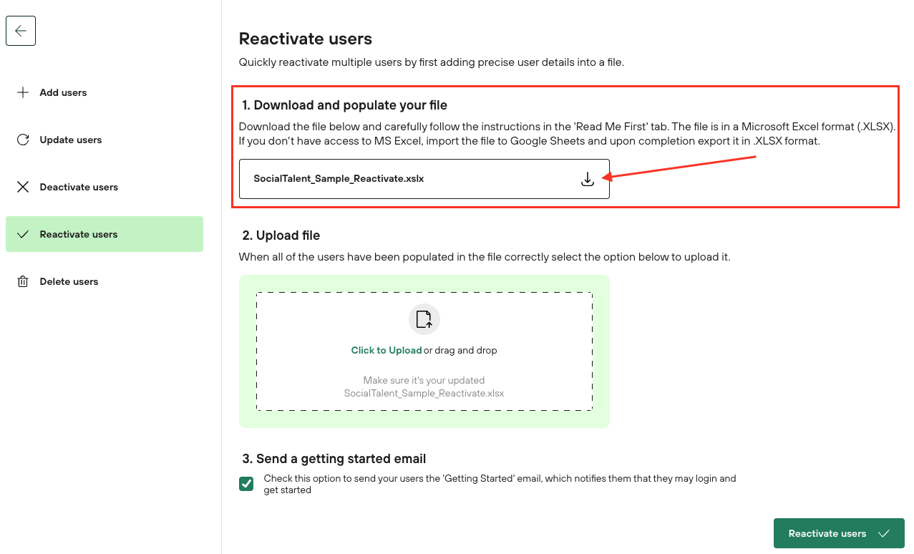The height and width of the screenshot is (554, 914).
Task: Click the checkmark on the Reactivate users button
Action: click(x=883, y=533)
